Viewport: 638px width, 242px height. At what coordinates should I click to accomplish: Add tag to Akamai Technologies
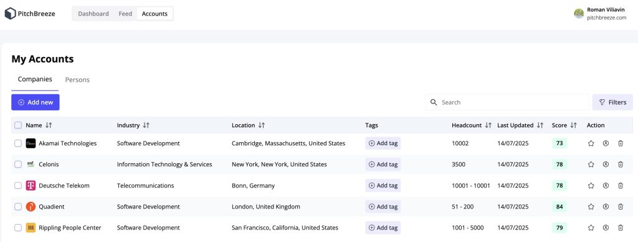(383, 143)
